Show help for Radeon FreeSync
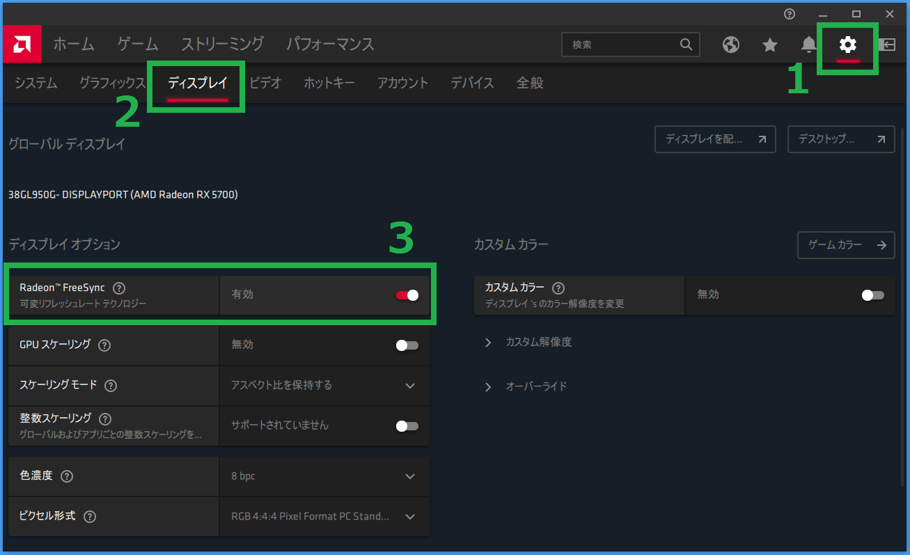 point(119,288)
